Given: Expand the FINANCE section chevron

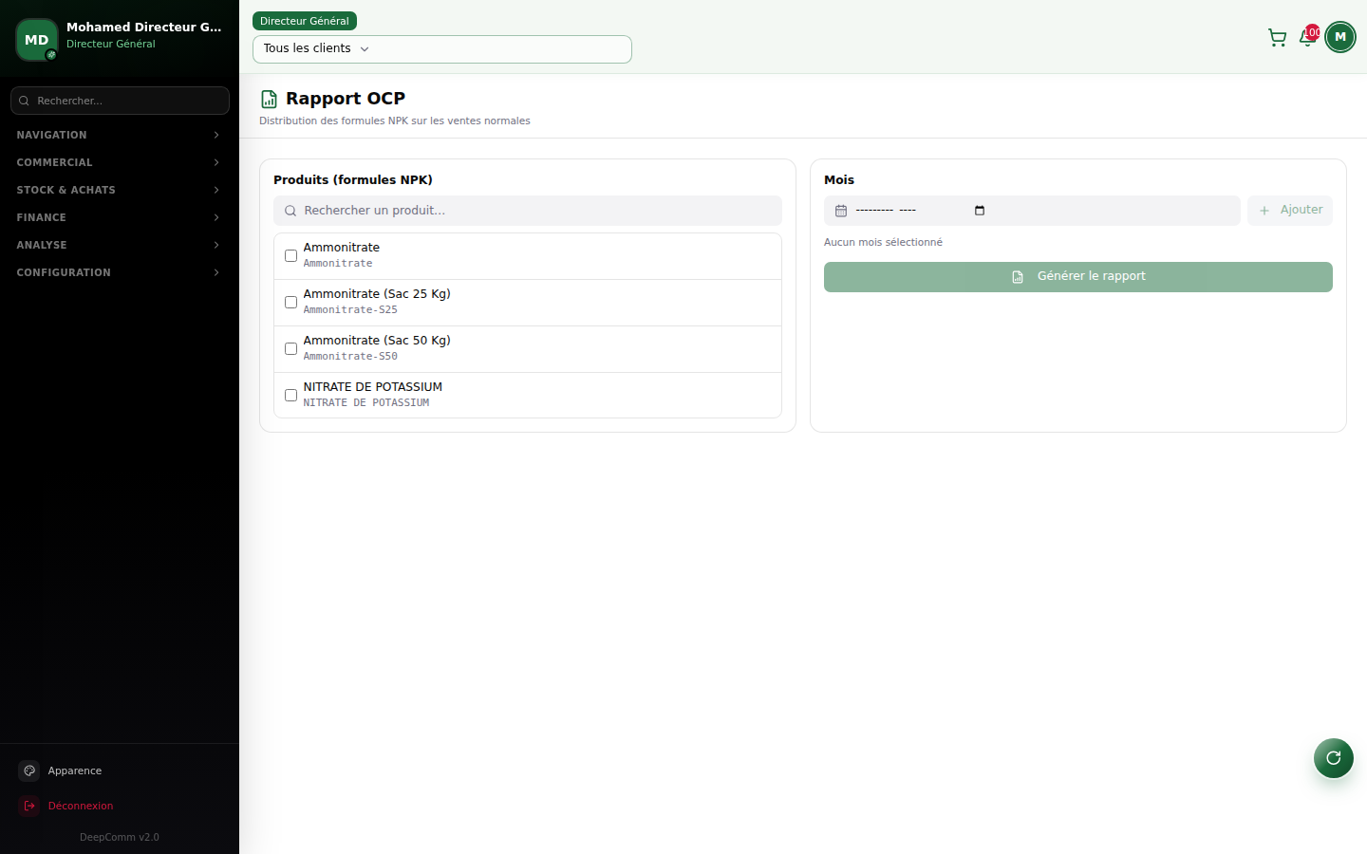Looking at the screenshot, I should (216, 217).
